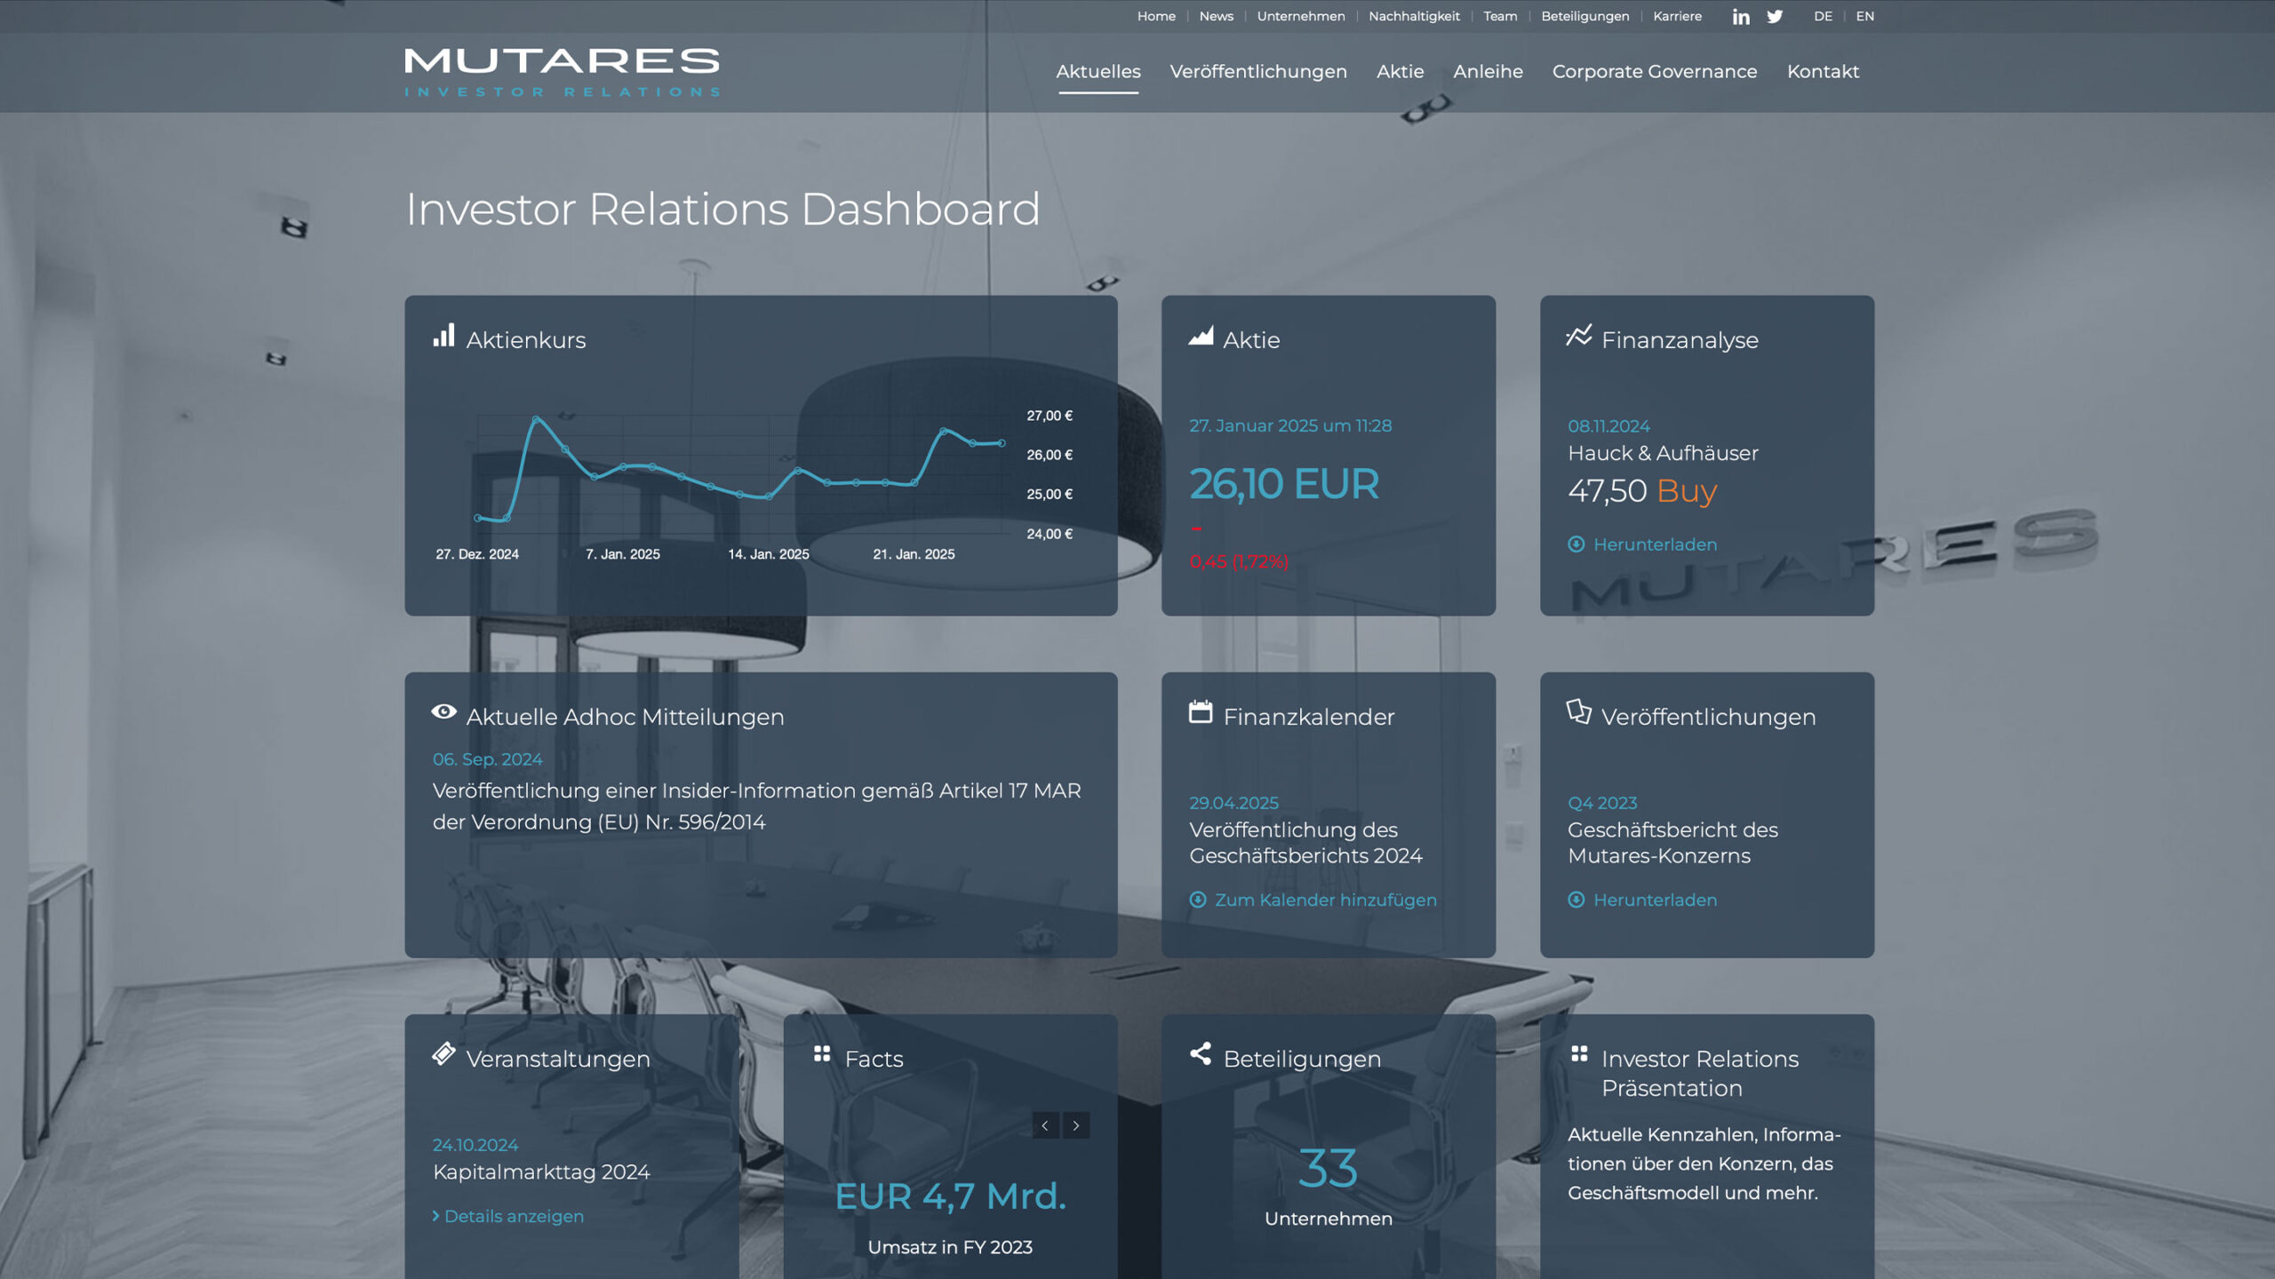Click the Finanzkalender calendar icon
The height and width of the screenshot is (1279, 2275).
[1200, 712]
